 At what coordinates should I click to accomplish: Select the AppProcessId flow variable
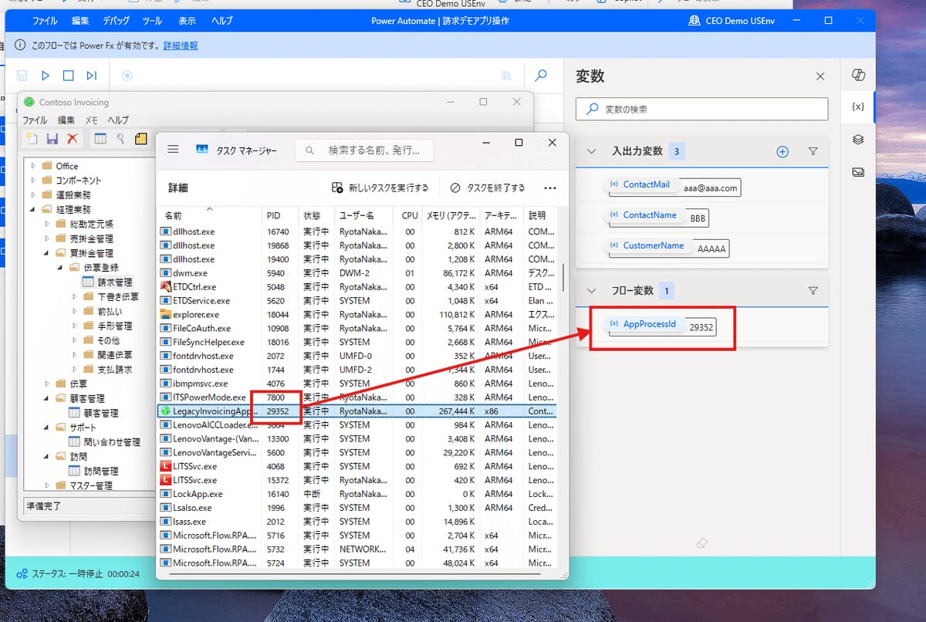tap(644, 324)
